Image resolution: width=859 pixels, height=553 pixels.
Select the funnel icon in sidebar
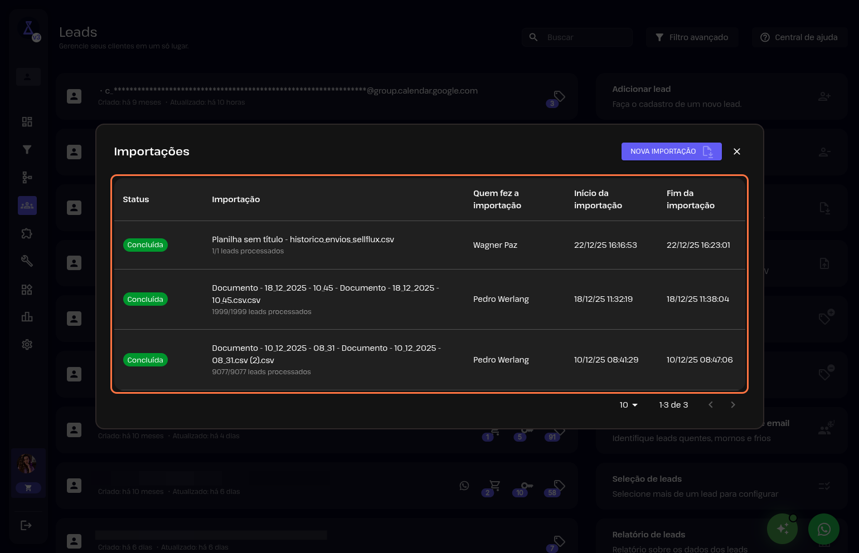click(27, 150)
